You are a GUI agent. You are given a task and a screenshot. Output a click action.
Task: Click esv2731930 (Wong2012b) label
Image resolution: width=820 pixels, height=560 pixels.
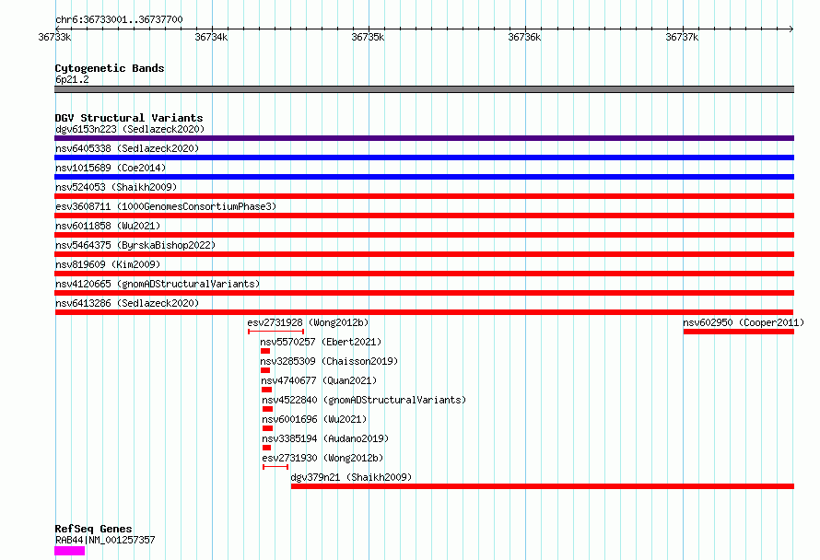[322, 458]
